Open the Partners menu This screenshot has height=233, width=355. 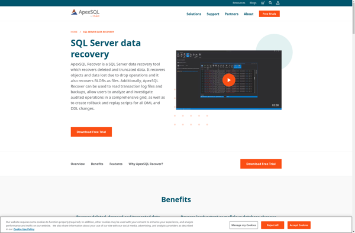[231, 14]
